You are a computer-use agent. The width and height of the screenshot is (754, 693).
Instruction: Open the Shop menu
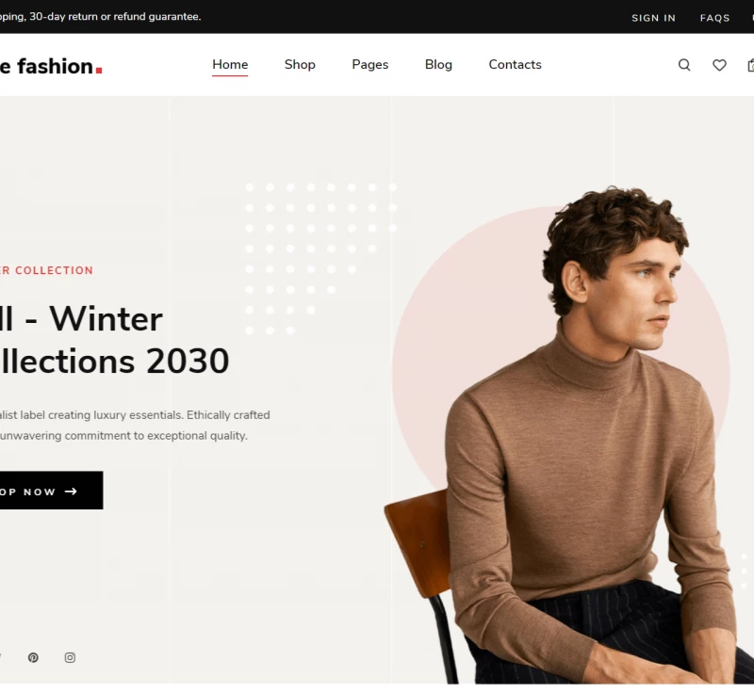point(300,64)
